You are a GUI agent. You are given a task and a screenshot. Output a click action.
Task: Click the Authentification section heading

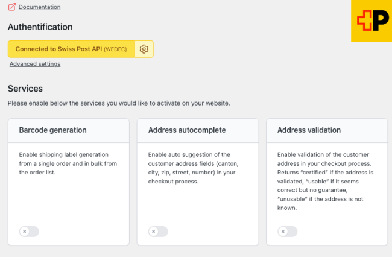point(40,27)
